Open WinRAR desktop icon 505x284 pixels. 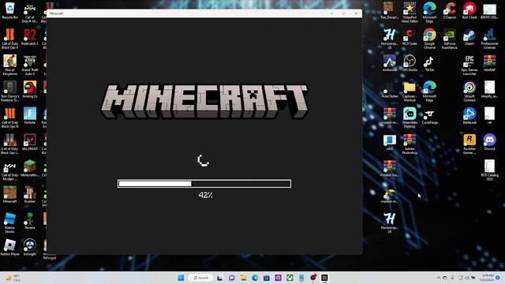[x=489, y=63]
